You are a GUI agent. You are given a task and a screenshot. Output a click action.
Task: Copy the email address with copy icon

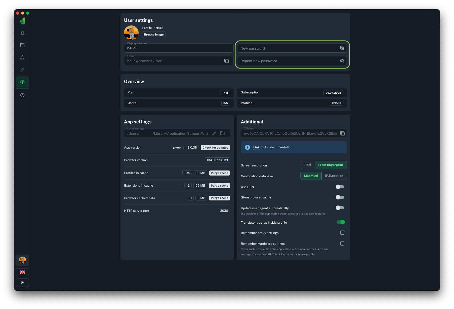tap(226, 61)
